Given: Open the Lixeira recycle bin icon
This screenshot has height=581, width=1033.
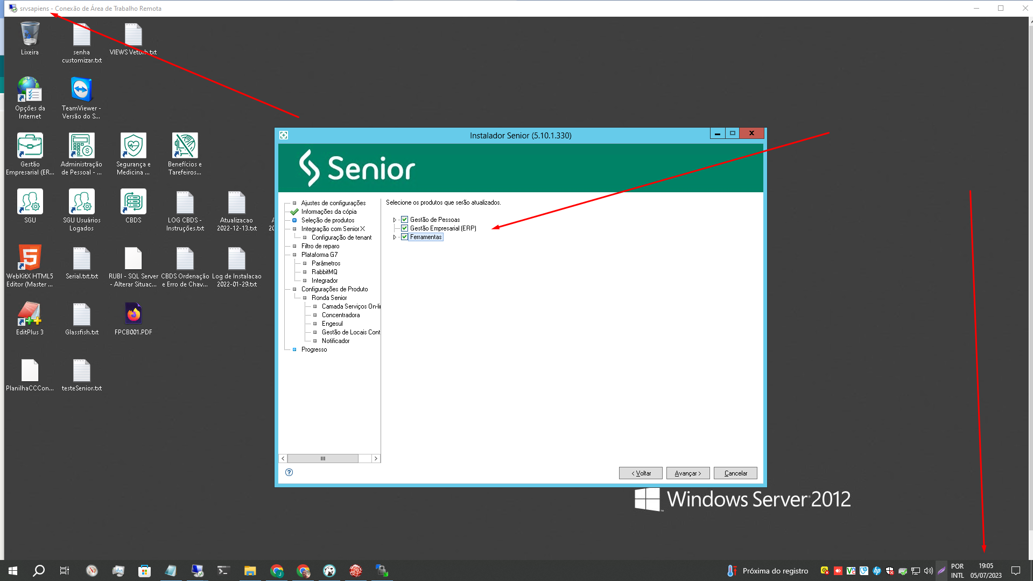Looking at the screenshot, I should (30, 38).
